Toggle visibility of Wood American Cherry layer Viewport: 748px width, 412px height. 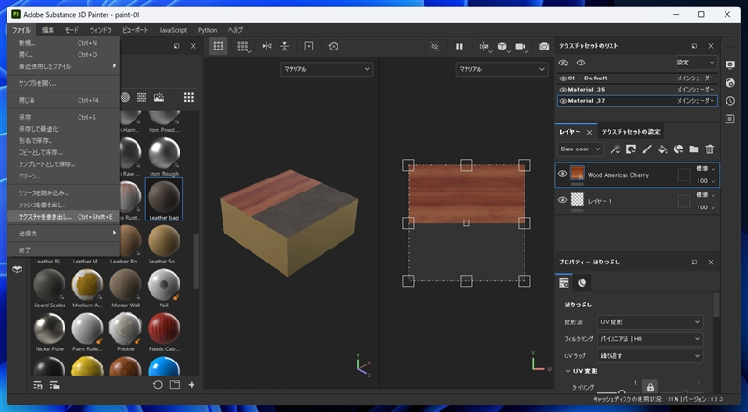click(x=563, y=174)
